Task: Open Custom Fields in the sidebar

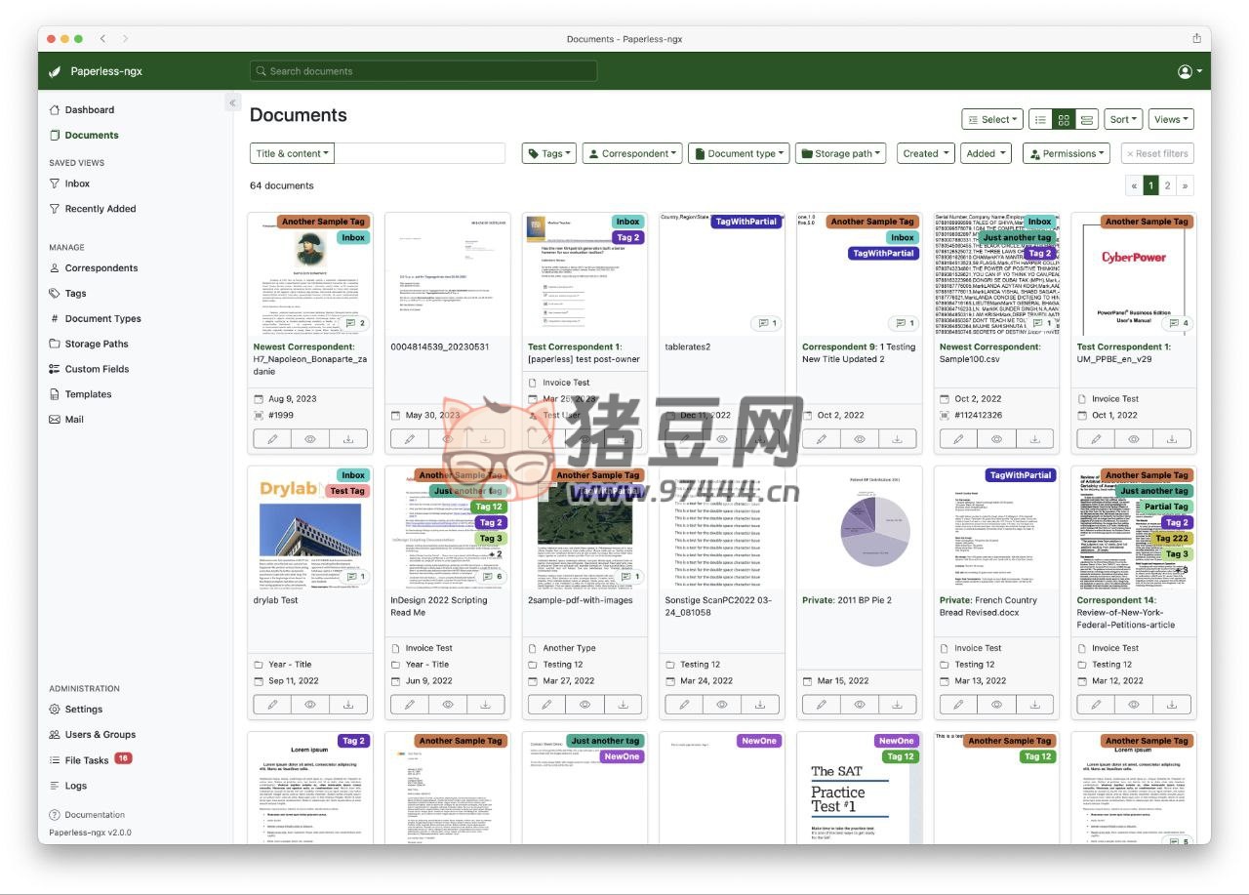Action: coord(97,369)
